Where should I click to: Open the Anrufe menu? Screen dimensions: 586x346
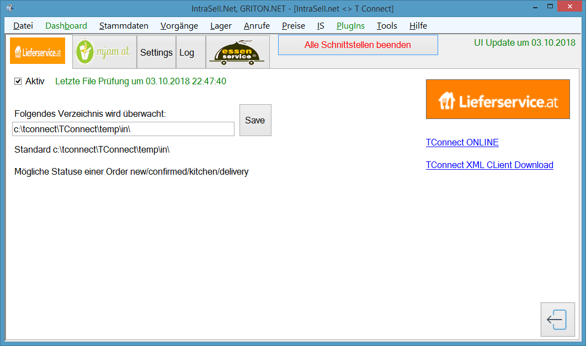[257, 26]
